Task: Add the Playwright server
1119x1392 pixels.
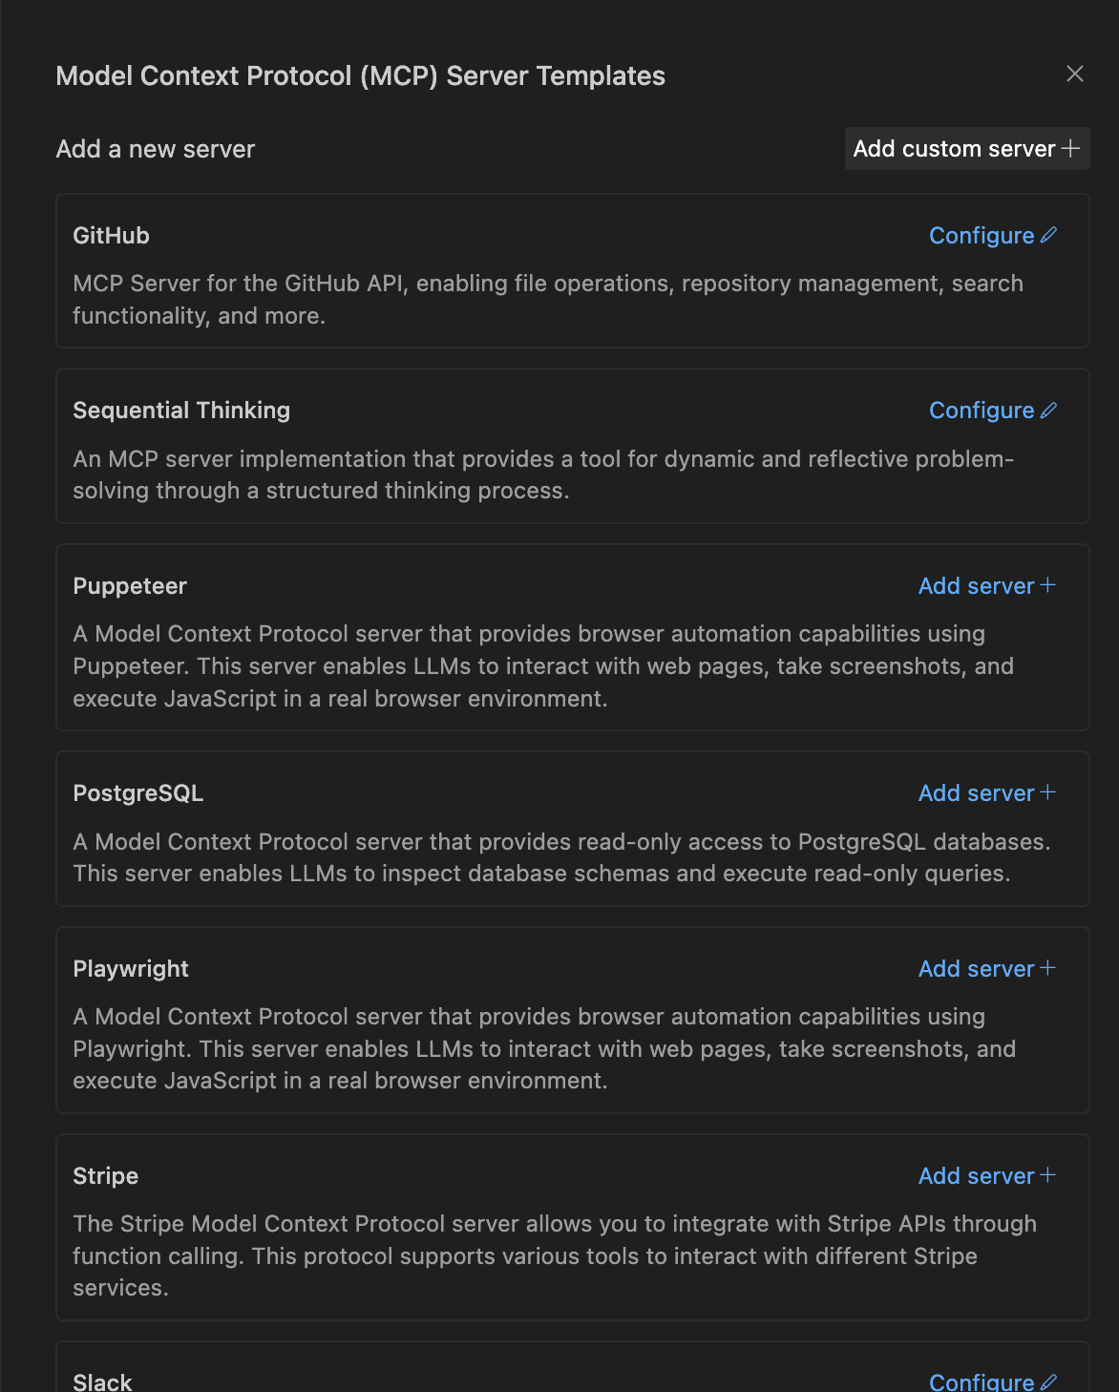Action: tap(976, 969)
